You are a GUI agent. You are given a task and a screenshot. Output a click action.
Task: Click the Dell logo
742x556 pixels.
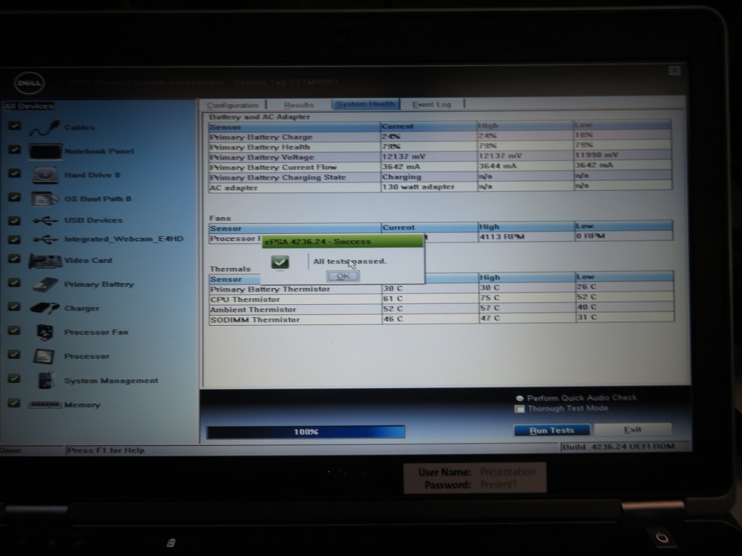point(29,84)
